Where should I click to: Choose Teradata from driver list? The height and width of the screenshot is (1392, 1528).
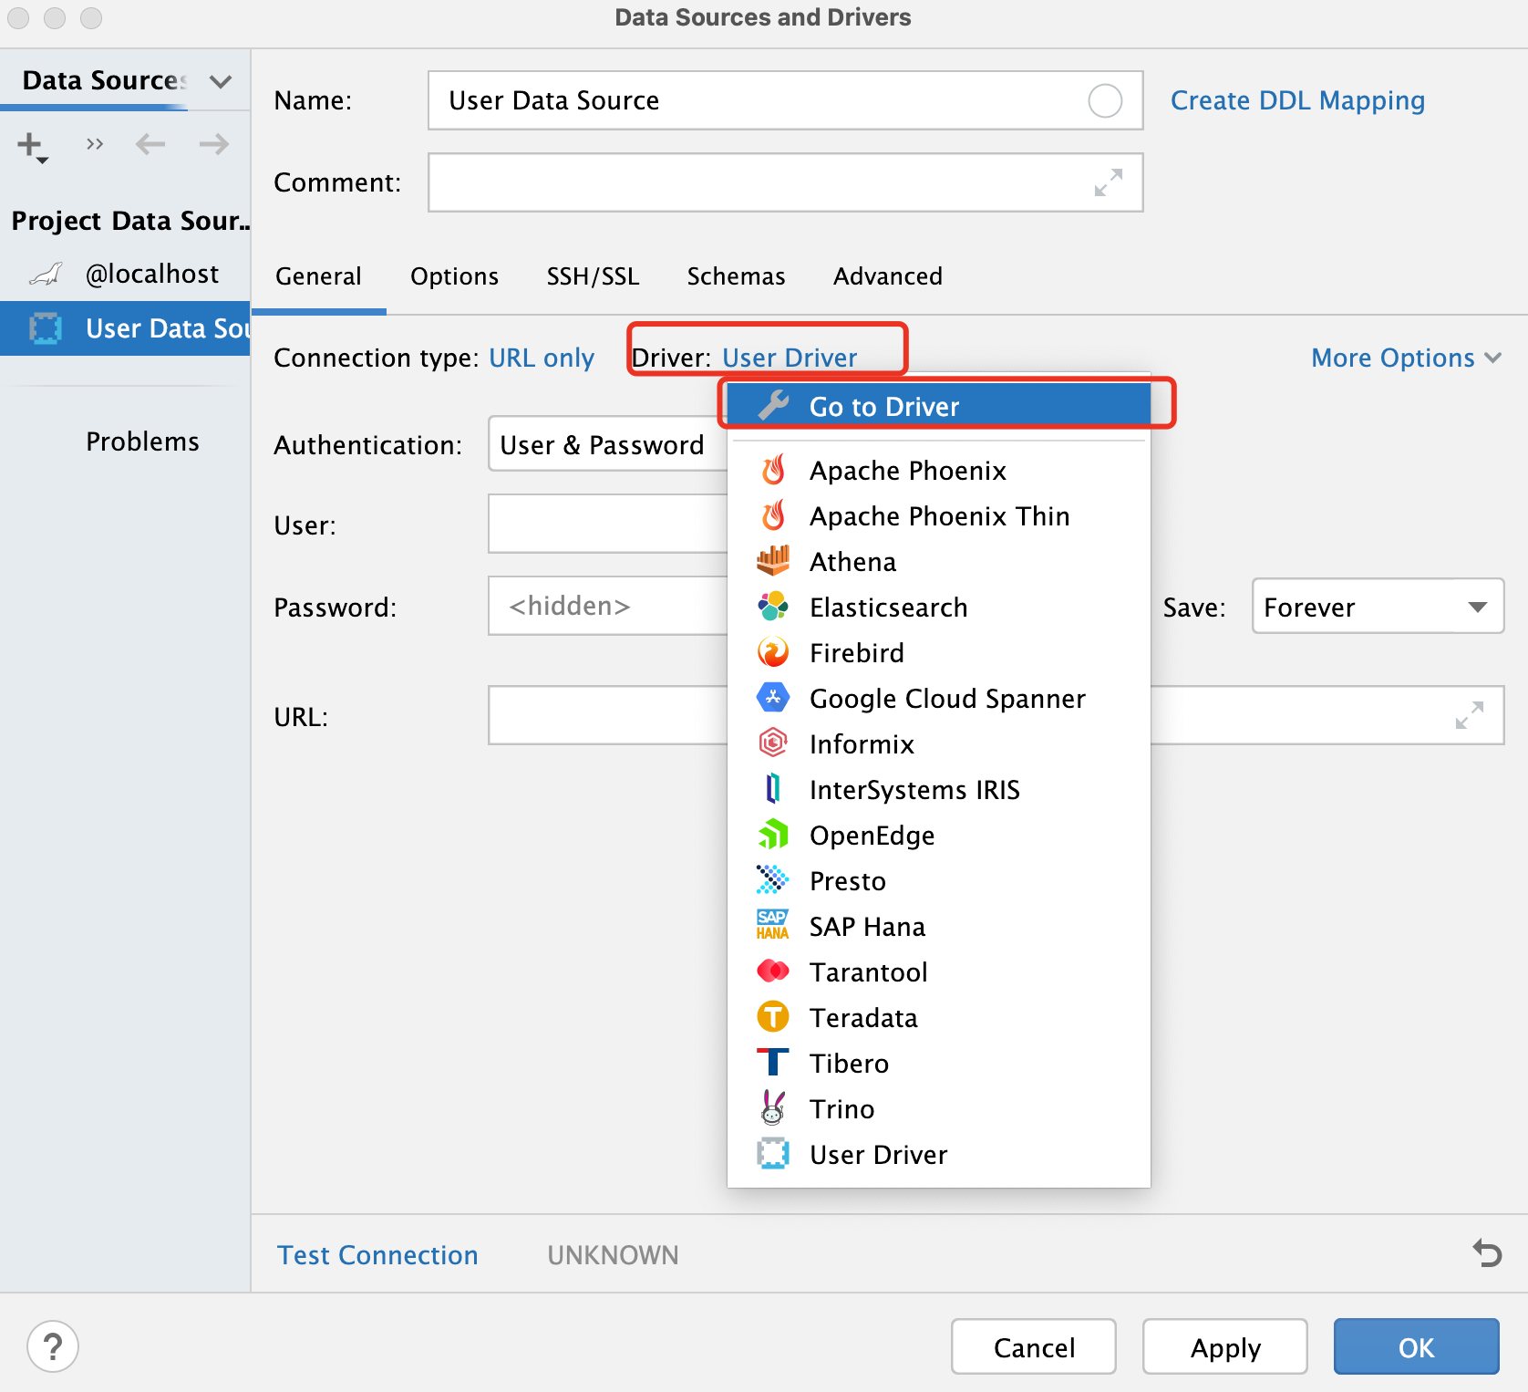938,1017
